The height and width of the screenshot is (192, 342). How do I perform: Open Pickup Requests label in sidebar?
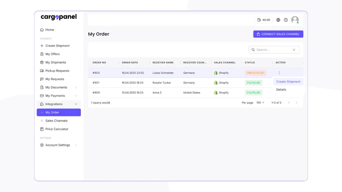pyautogui.click(x=57, y=71)
